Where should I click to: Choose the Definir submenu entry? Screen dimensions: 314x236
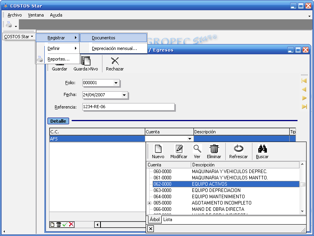[x=58, y=48]
